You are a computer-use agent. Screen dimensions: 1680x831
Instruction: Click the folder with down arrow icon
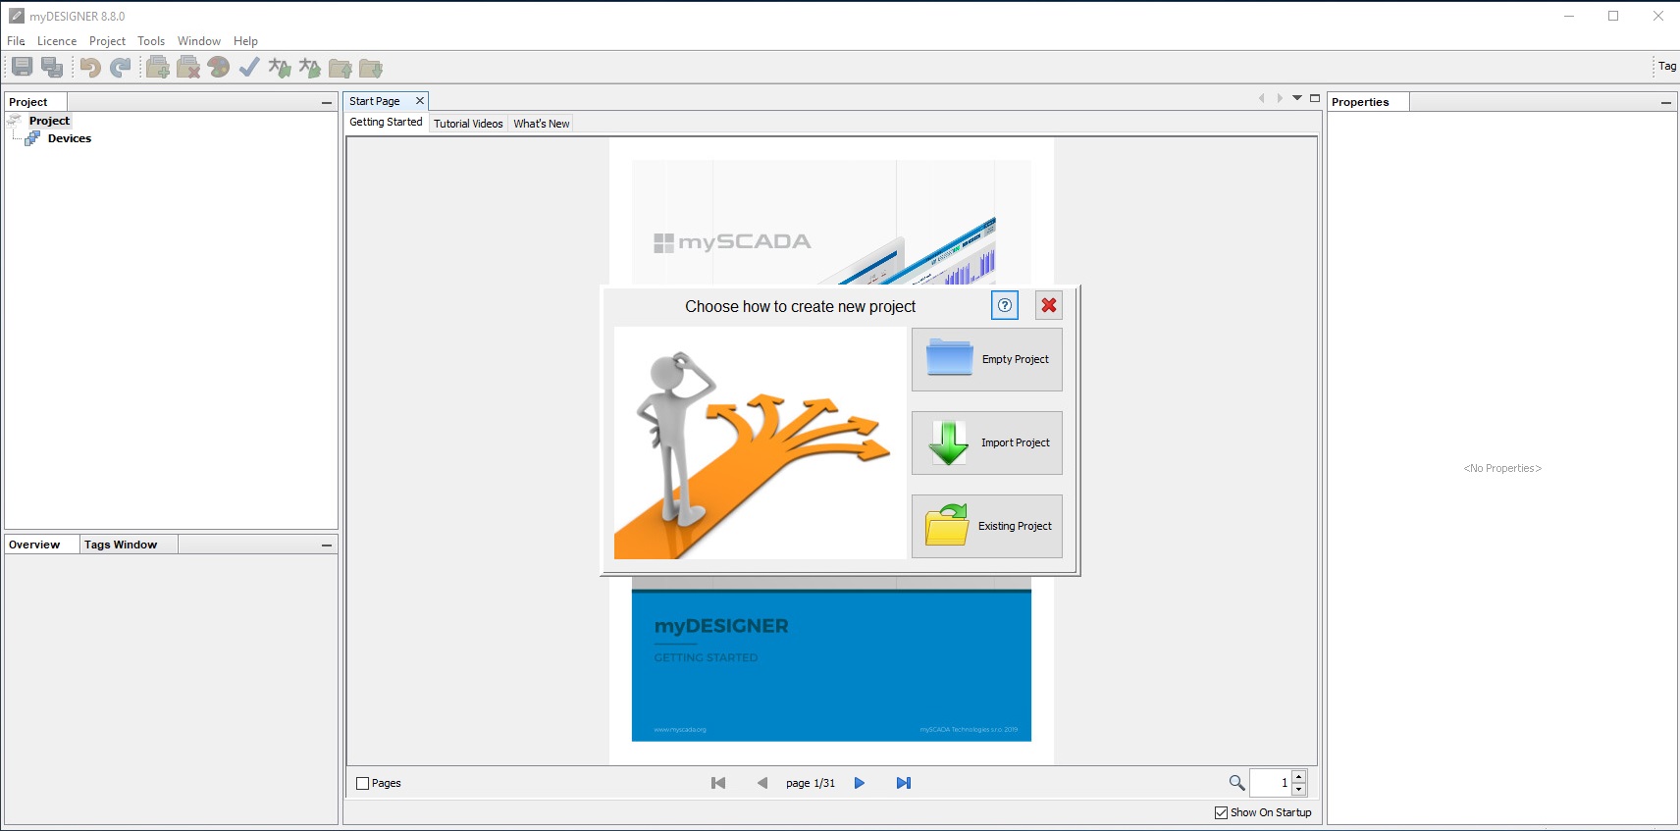coord(371,68)
